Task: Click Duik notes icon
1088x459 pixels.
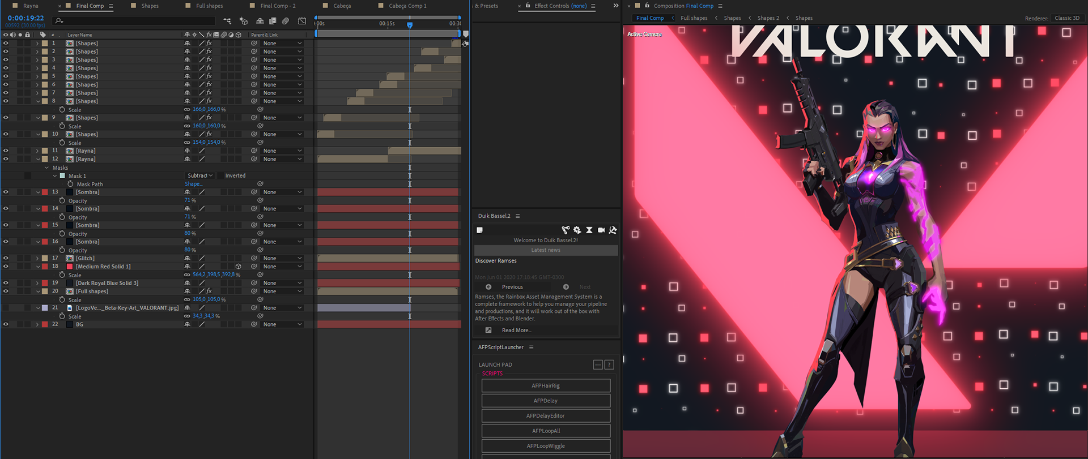Action: coord(479,230)
